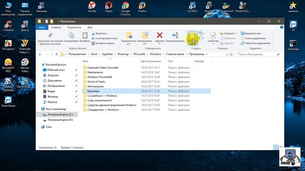Select Загрузки in navigation pane
305x171 pixels.
pyautogui.click(x=53, y=75)
